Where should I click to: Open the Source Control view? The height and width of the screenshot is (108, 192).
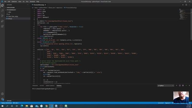point(2,16)
